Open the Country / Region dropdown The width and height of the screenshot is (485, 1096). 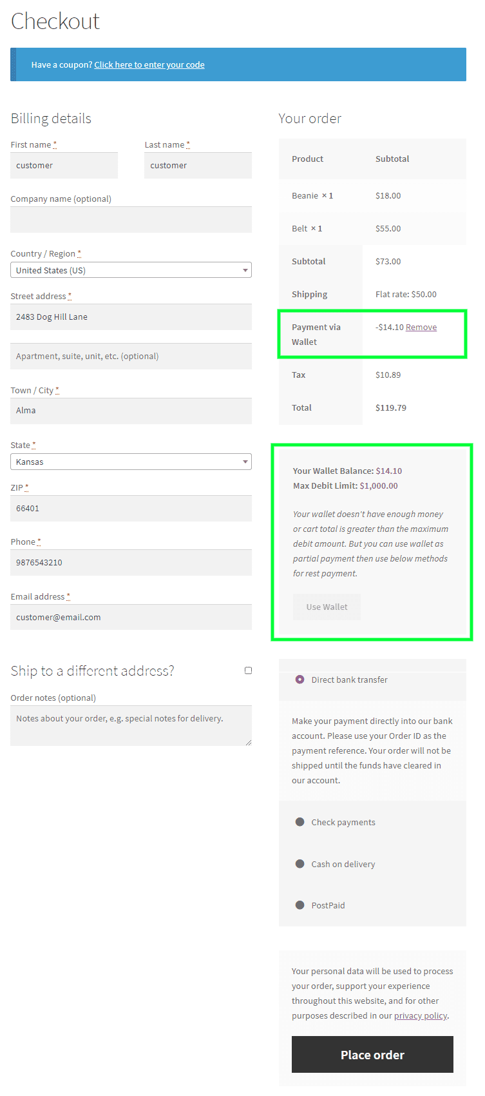pyautogui.click(x=131, y=269)
